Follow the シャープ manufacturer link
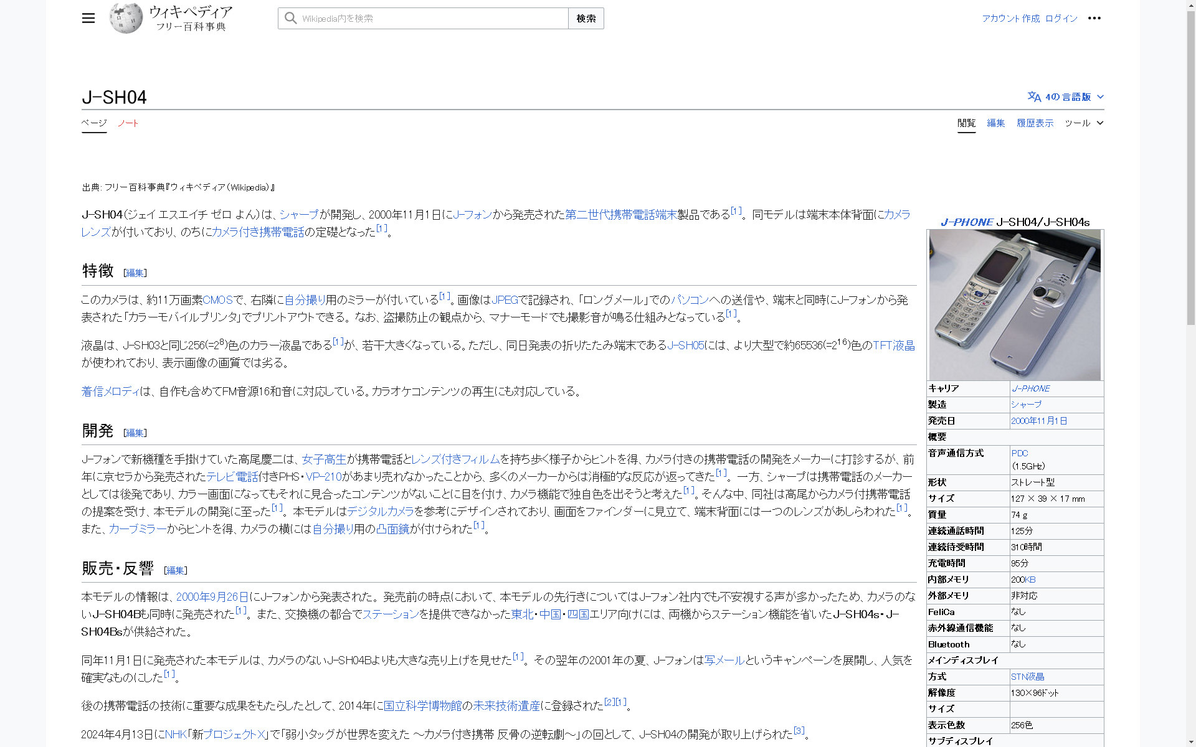The height and width of the screenshot is (747, 1196). 1027,405
